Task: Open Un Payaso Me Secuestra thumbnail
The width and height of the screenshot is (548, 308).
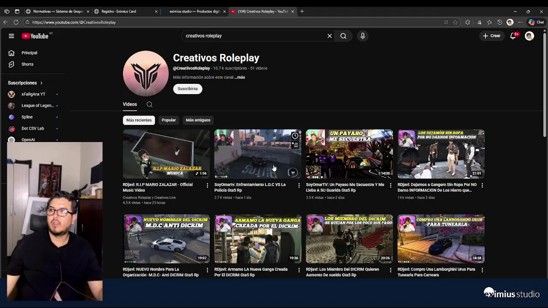Action: [x=349, y=154]
